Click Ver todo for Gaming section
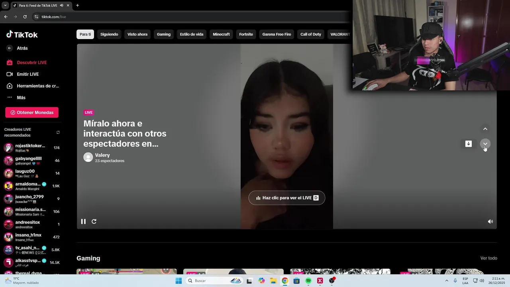 [x=488, y=258]
